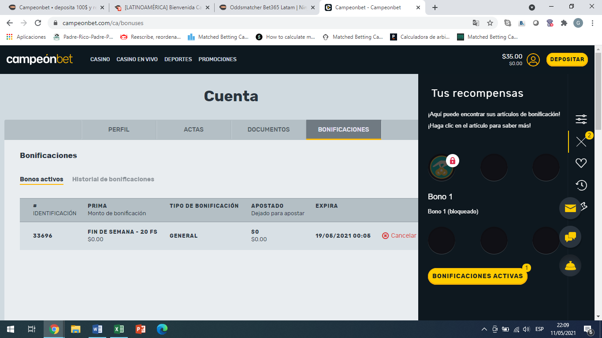
Task: Open Word from the taskbar
Action: (x=97, y=329)
